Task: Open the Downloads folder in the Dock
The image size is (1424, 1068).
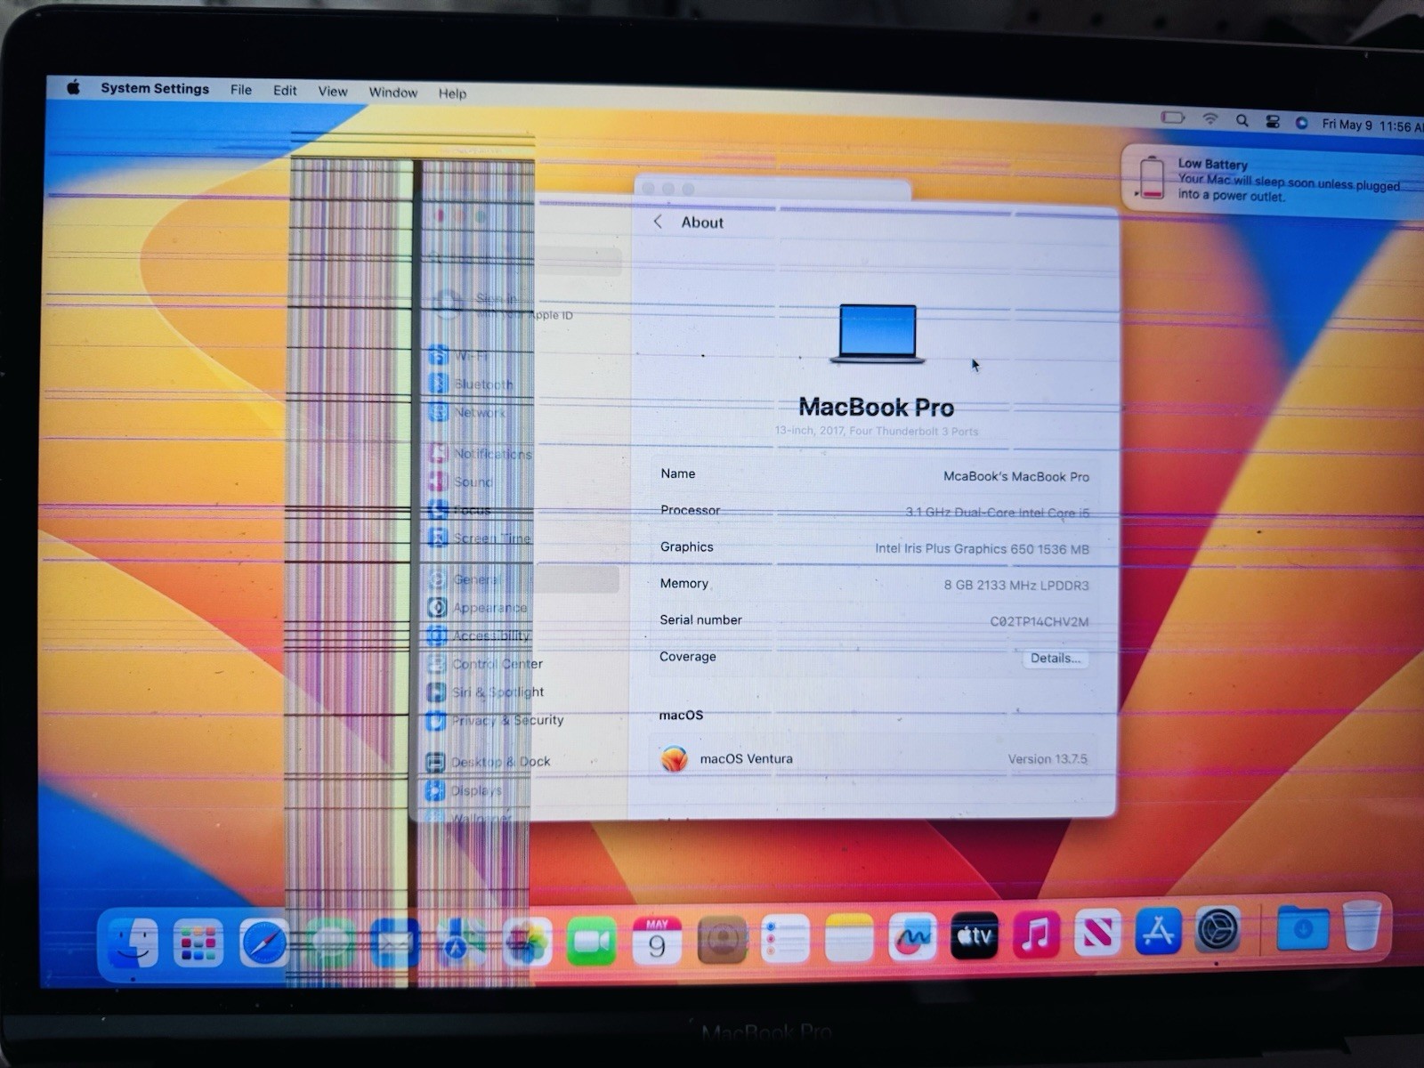Action: 1302,928
